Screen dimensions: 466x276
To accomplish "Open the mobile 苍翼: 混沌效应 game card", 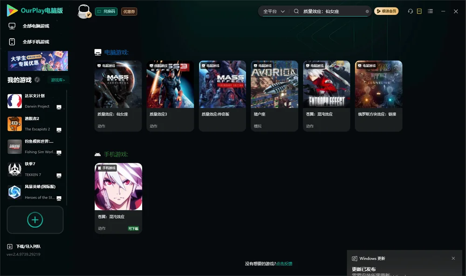I will click(x=118, y=198).
